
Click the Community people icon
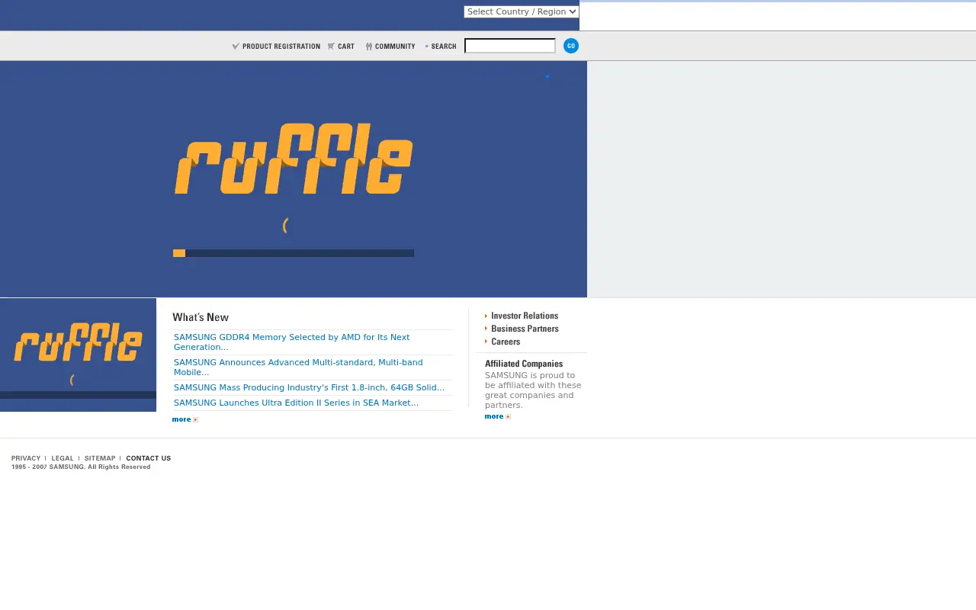(x=368, y=46)
